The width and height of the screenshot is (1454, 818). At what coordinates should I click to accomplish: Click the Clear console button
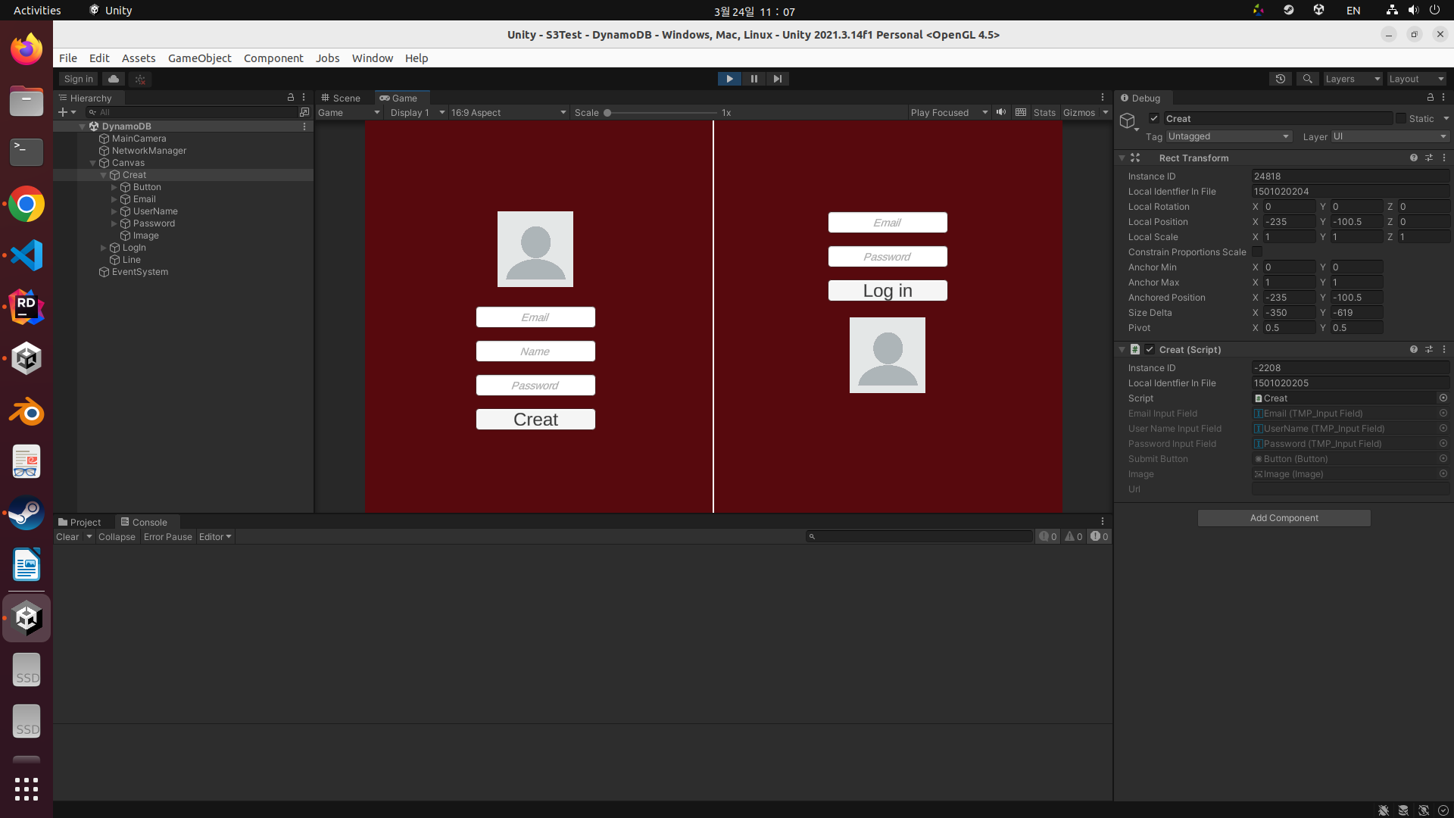click(67, 536)
